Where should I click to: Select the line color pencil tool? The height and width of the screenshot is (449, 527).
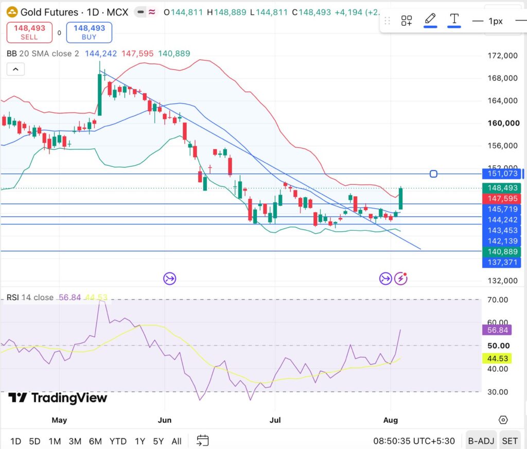[x=430, y=20]
